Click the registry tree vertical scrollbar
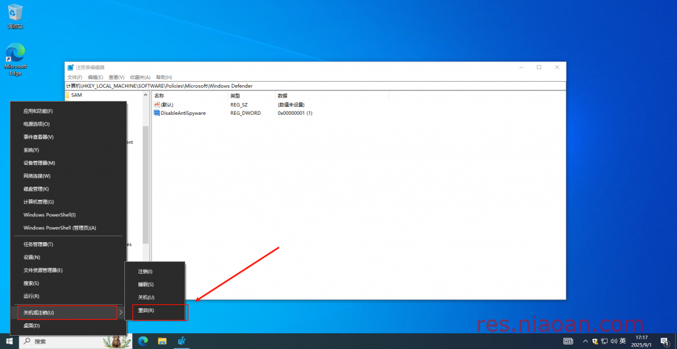Screen dimensions: 677x349 146,185
